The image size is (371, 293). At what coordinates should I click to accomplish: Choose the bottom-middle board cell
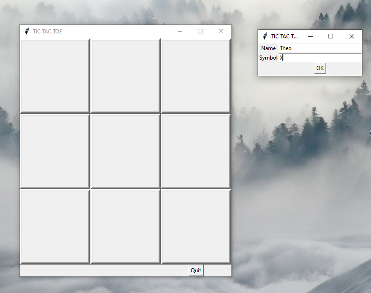tap(126, 226)
